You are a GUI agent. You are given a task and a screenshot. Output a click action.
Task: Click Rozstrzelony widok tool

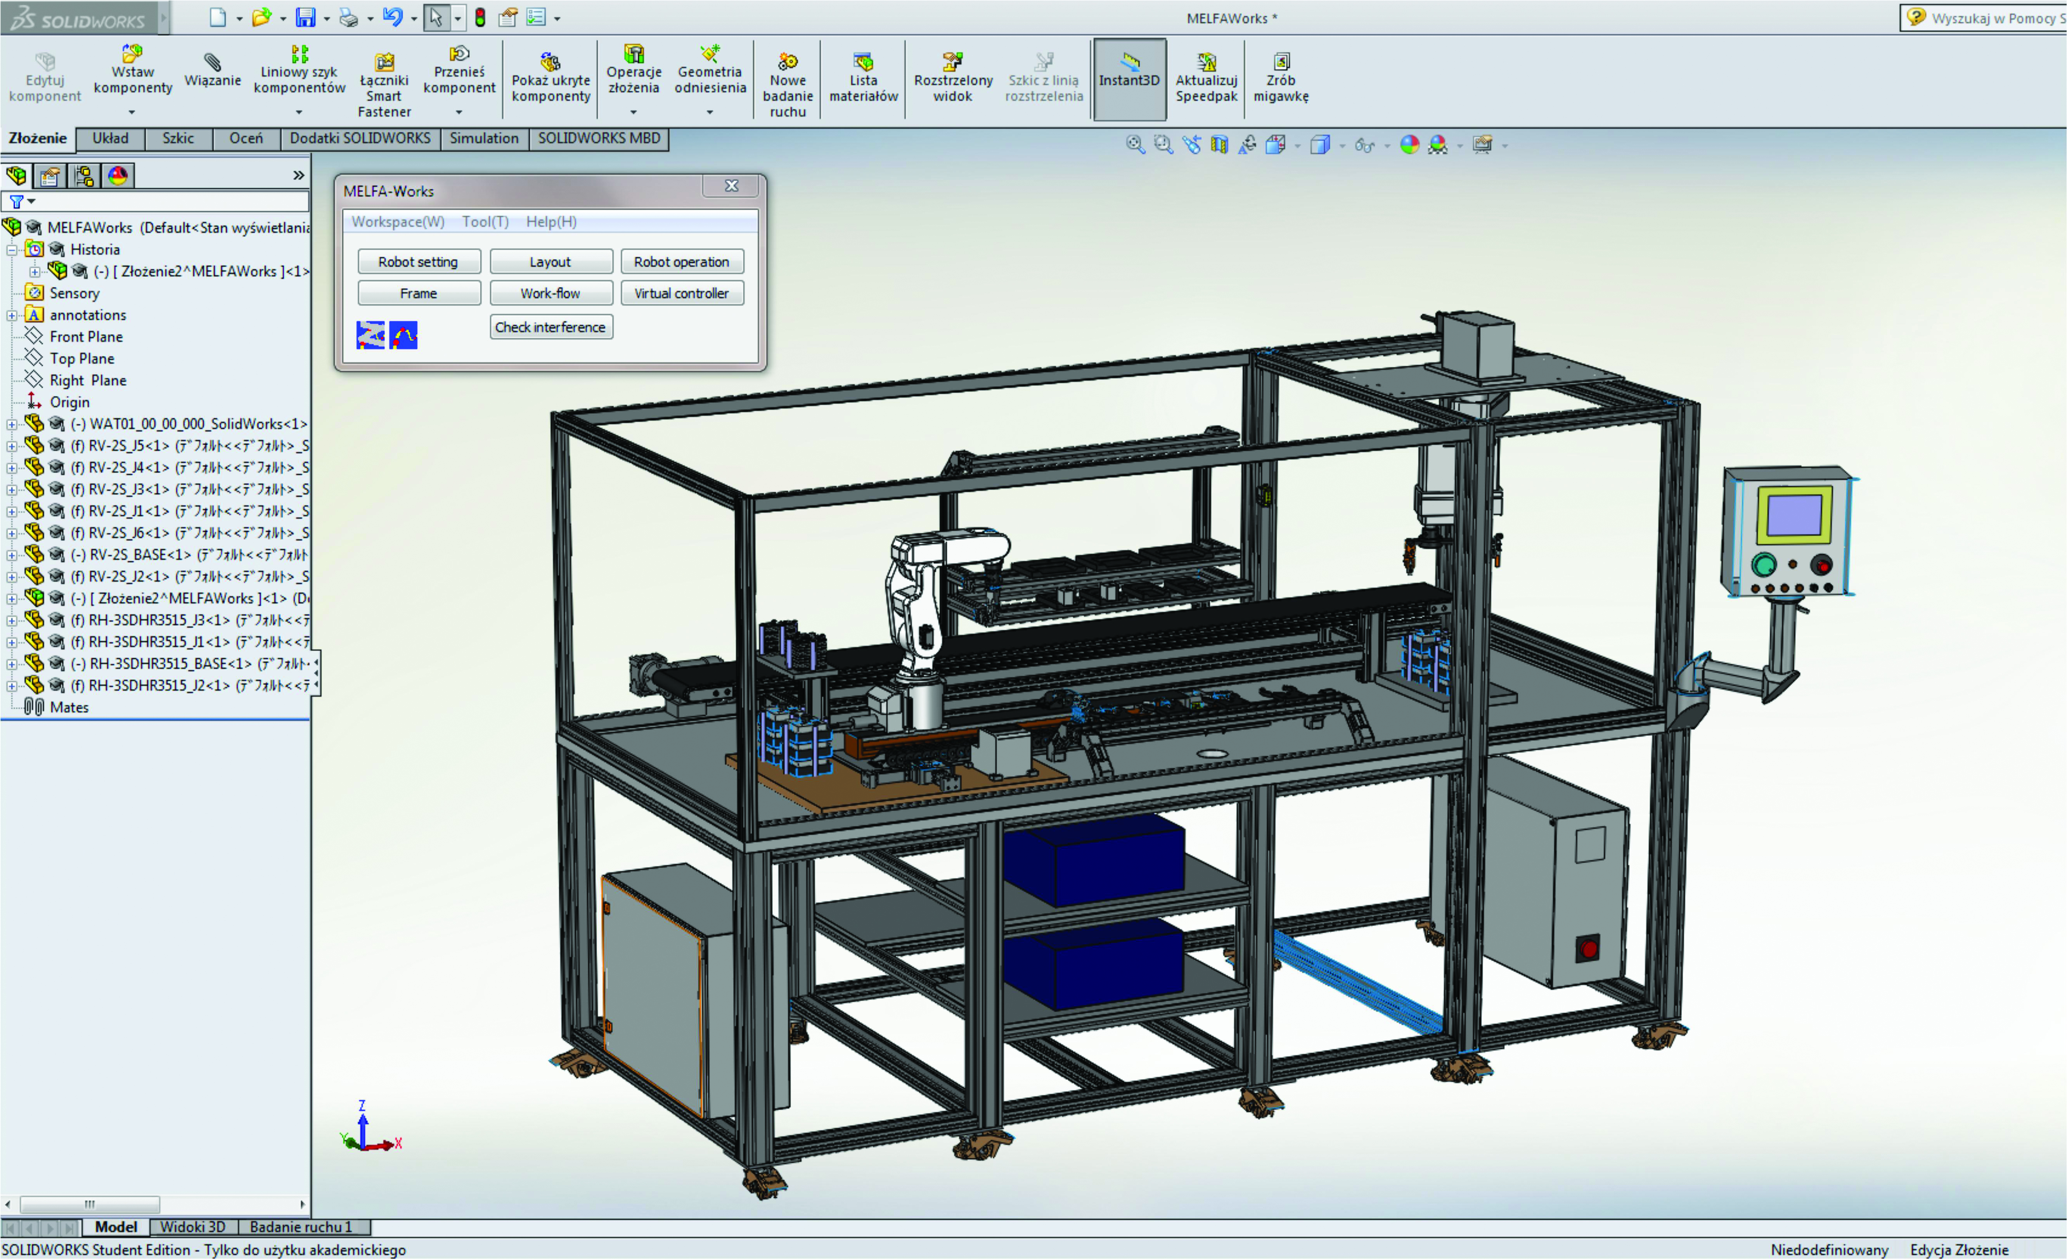(x=953, y=78)
